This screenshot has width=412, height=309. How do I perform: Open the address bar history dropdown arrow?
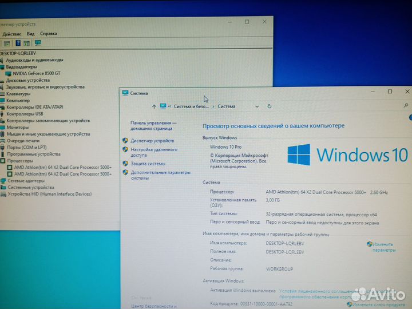(257, 106)
